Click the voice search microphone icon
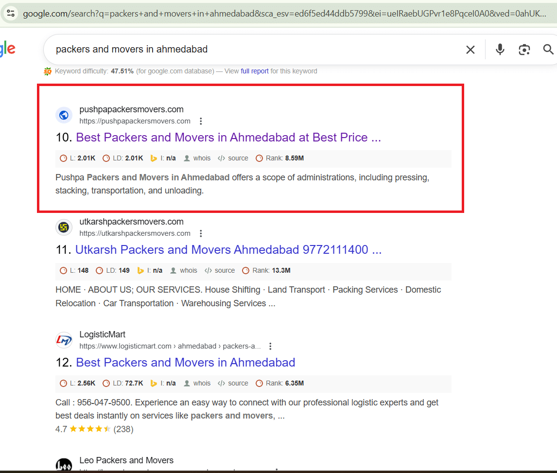Viewport: 557px width, 473px height. pyautogui.click(x=500, y=50)
